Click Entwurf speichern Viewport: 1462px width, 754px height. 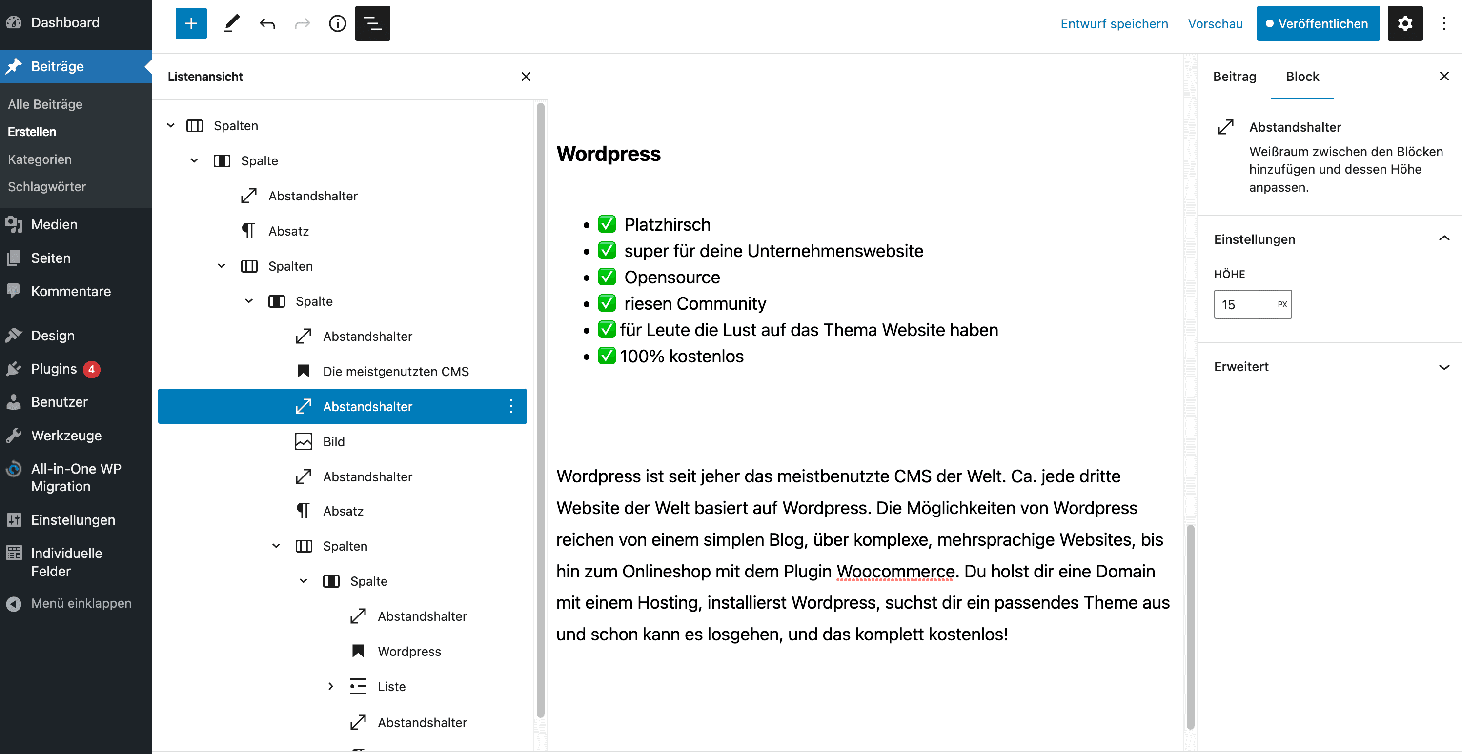click(x=1114, y=24)
